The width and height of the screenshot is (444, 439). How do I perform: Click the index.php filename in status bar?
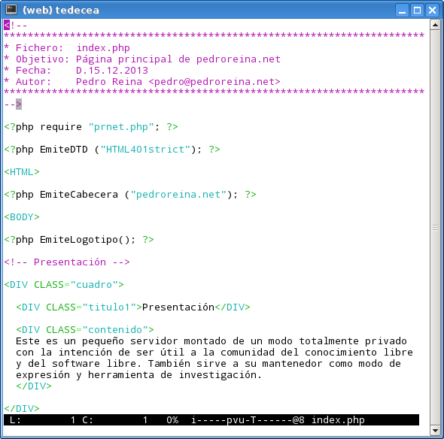pyautogui.click(x=338, y=420)
